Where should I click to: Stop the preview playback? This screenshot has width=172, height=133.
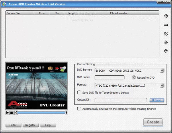(11, 113)
